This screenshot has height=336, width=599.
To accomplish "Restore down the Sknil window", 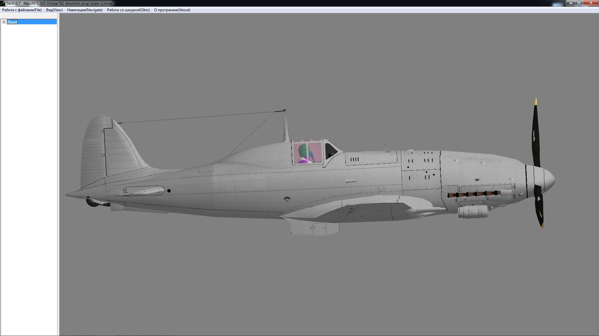I will pyautogui.click(x=579, y=3).
